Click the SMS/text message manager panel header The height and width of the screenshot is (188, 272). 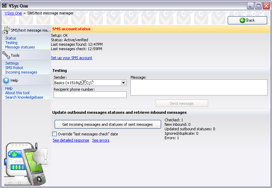[26, 30]
